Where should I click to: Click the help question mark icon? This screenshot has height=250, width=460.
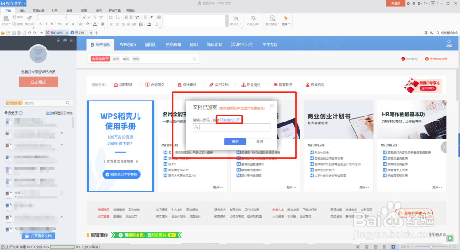pyautogui.click(x=425, y=3)
